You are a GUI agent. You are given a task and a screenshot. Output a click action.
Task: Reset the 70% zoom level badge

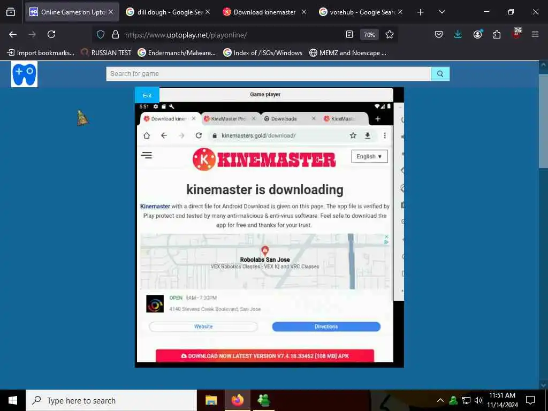(369, 35)
